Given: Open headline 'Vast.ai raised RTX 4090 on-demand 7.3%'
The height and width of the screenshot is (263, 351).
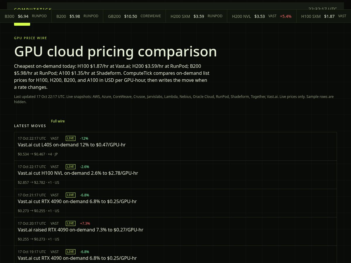Looking at the screenshot, I should pos(80,230).
